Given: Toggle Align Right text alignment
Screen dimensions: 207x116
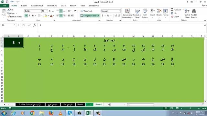Looking at the screenshot, I should tap(64, 15).
